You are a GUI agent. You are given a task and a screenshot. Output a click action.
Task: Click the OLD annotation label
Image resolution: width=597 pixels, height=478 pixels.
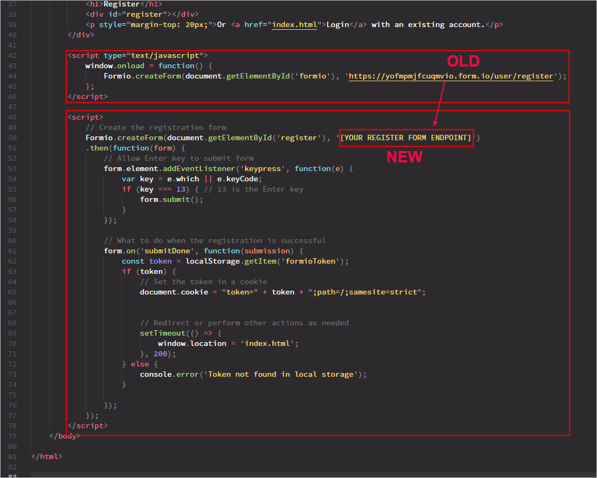click(x=463, y=61)
